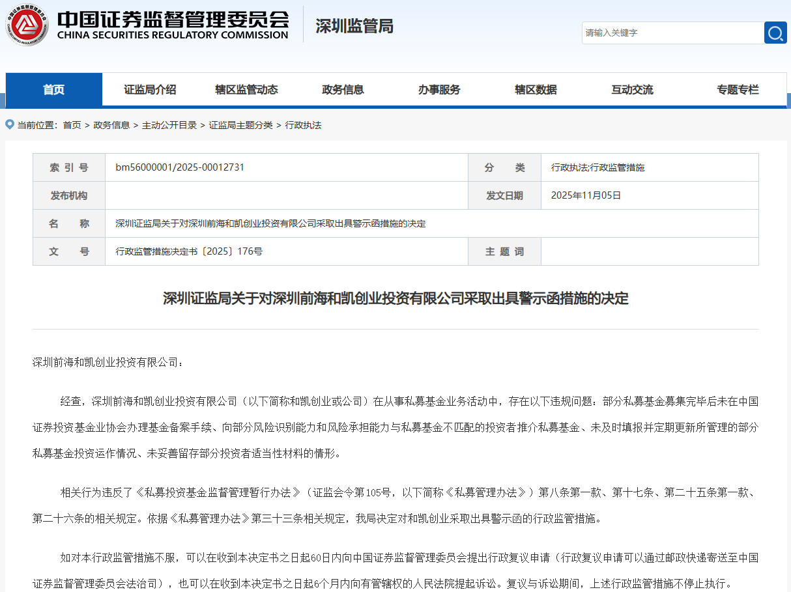791x592 pixels.
Task: Open the 互动交流 navigation menu
Action: click(632, 90)
